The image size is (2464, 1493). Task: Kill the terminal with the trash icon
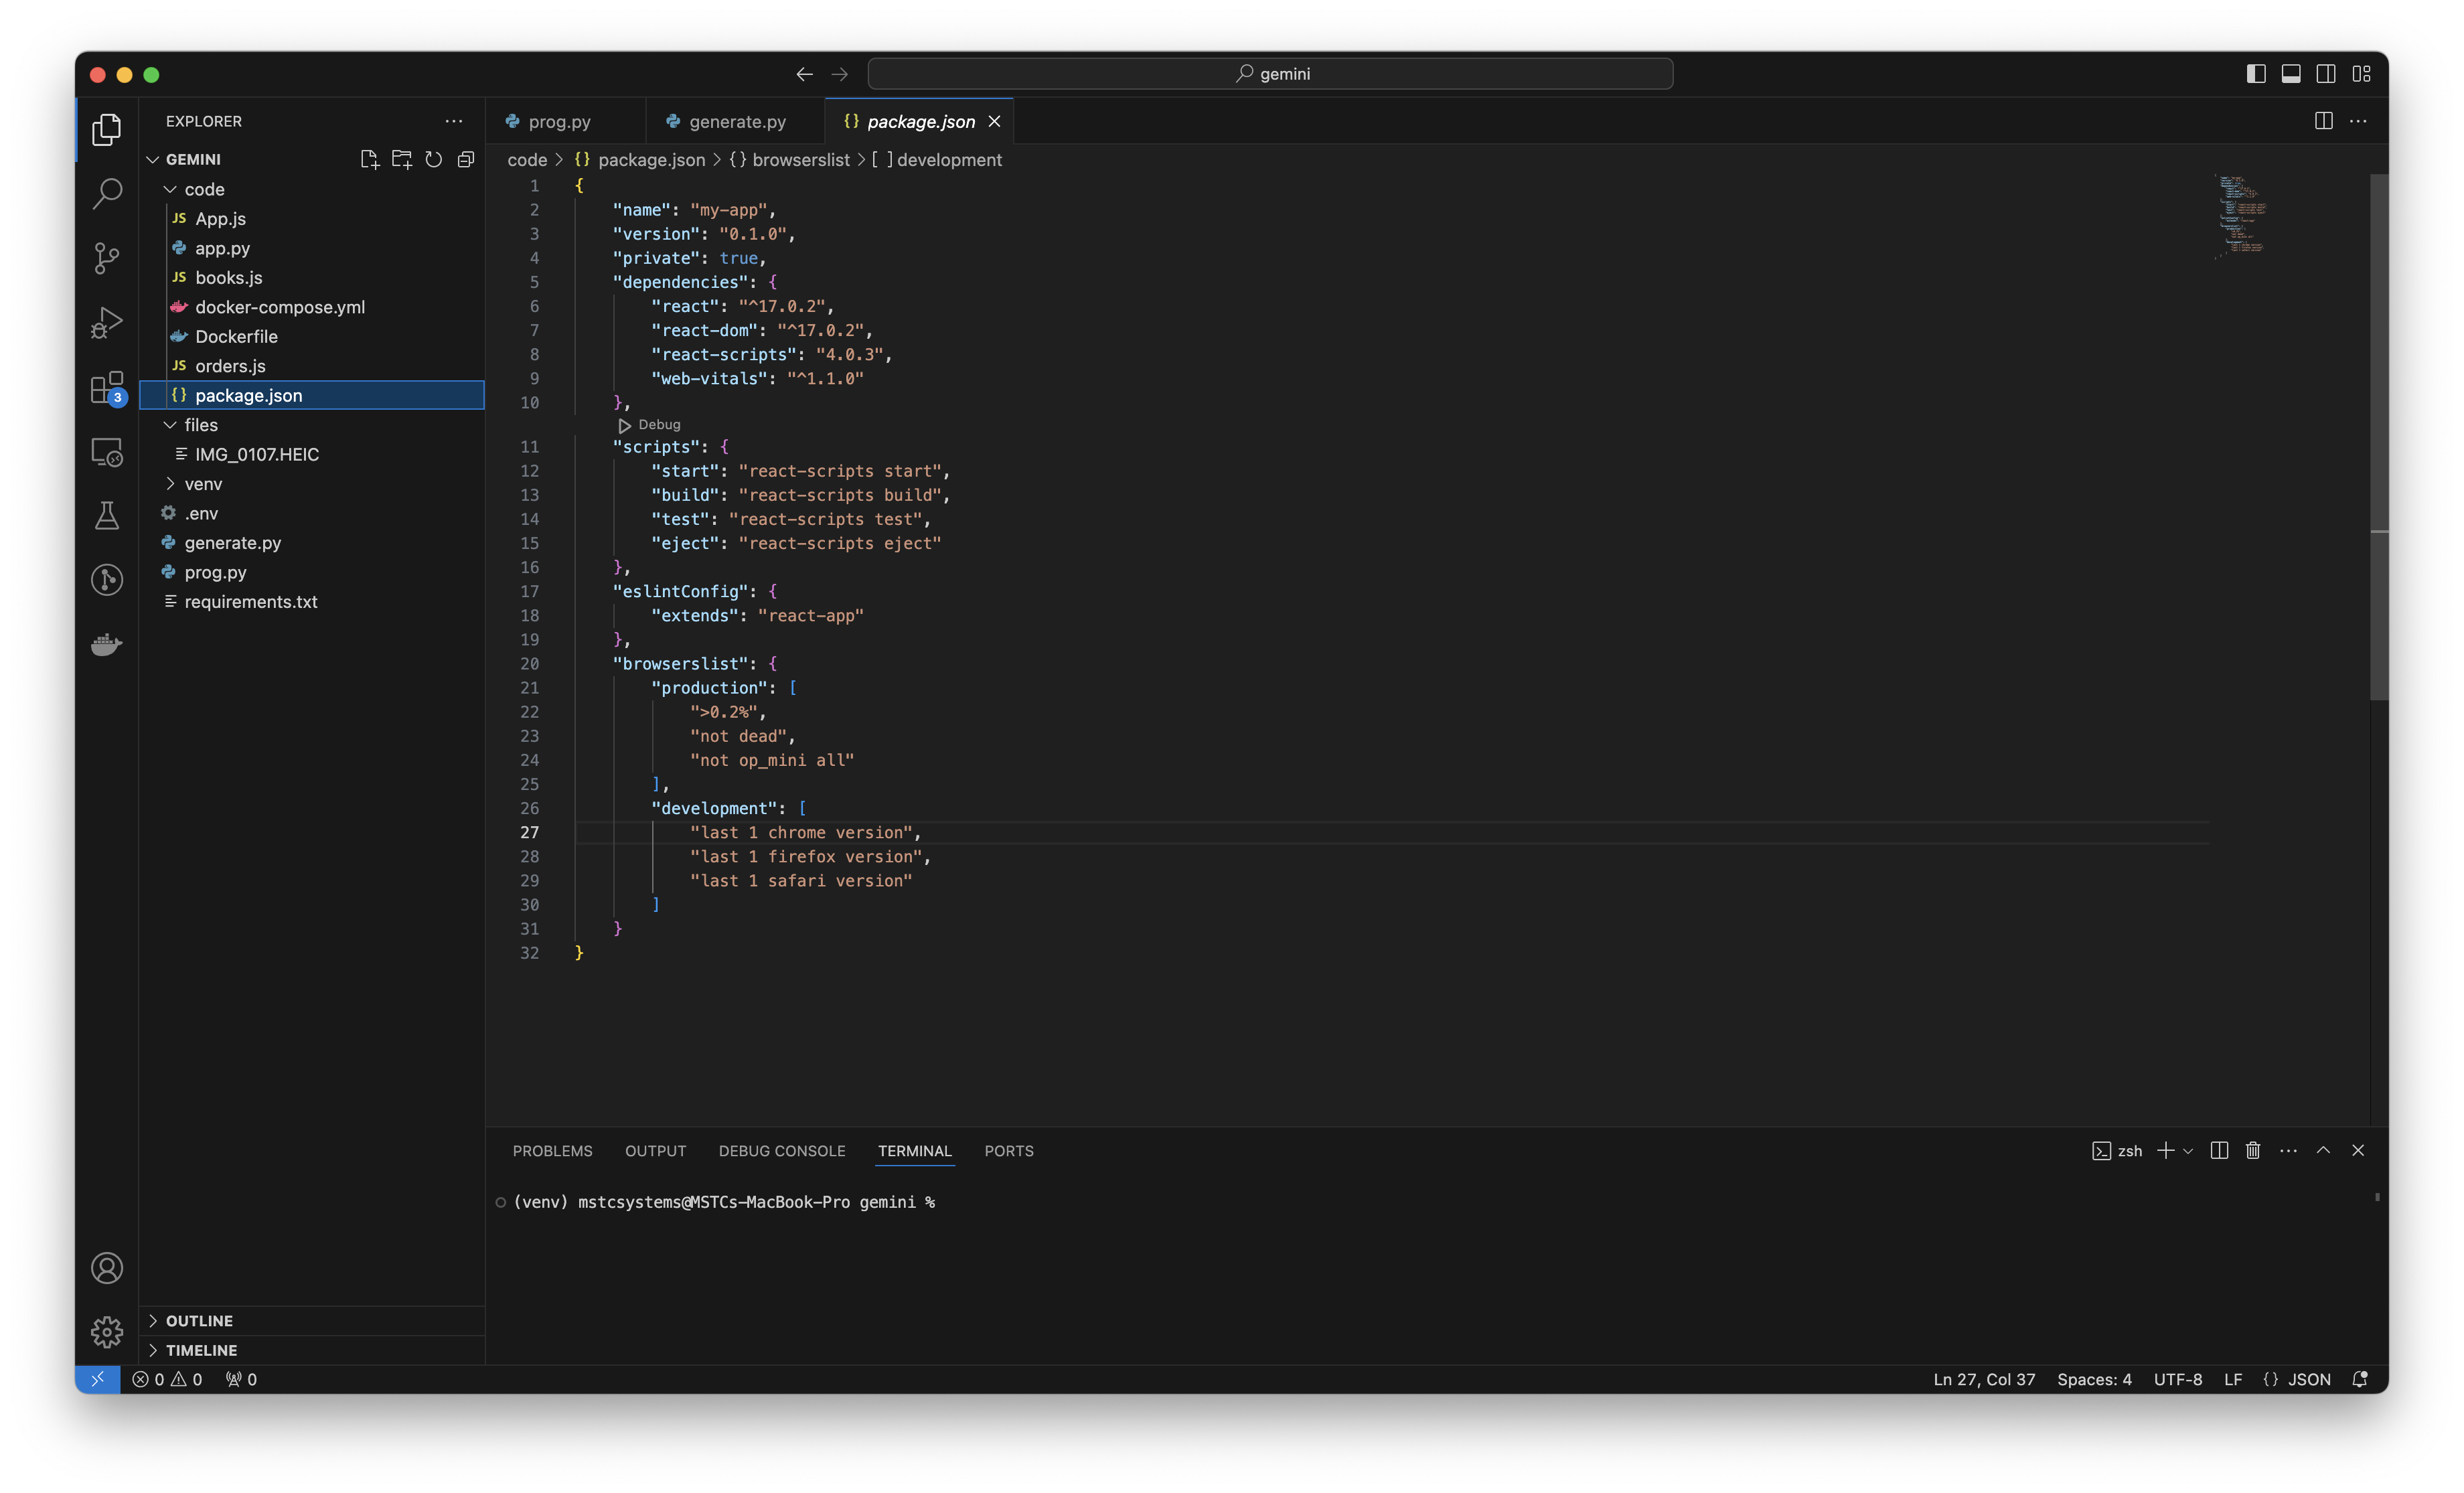click(x=2252, y=1151)
